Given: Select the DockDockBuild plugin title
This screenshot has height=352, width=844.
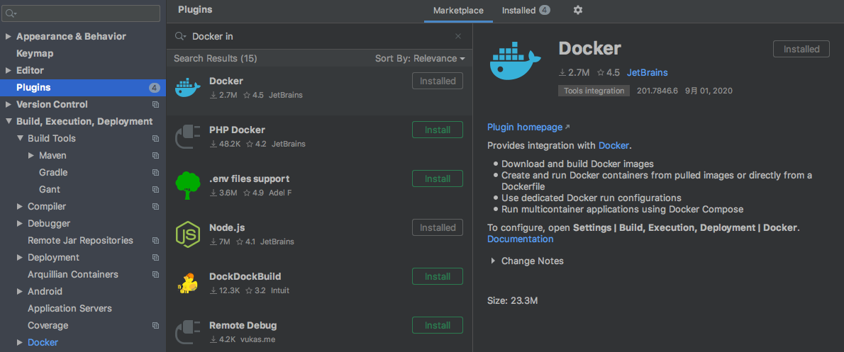Looking at the screenshot, I should (x=245, y=277).
